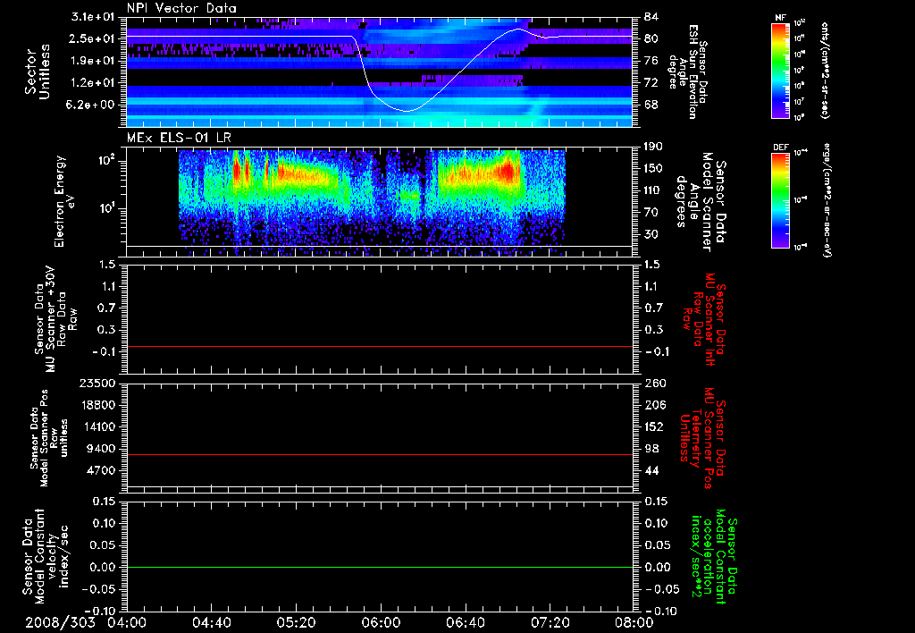Click the '84' sun elevation tick
The image size is (915, 633).
pyautogui.click(x=651, y=17)
